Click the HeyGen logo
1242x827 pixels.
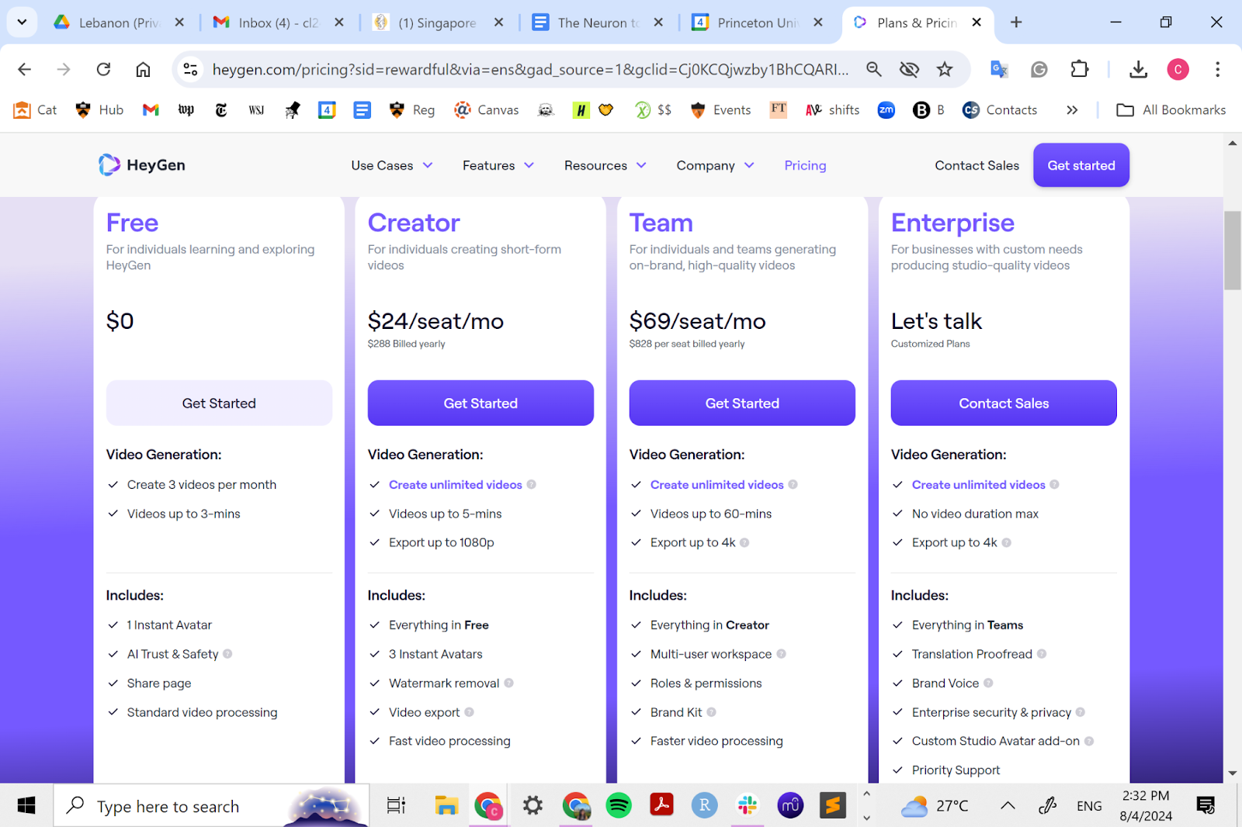click(x=142, y=165)
